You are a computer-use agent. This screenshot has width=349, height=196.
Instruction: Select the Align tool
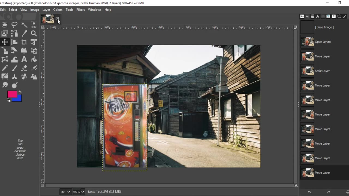(x=14, y=42)
